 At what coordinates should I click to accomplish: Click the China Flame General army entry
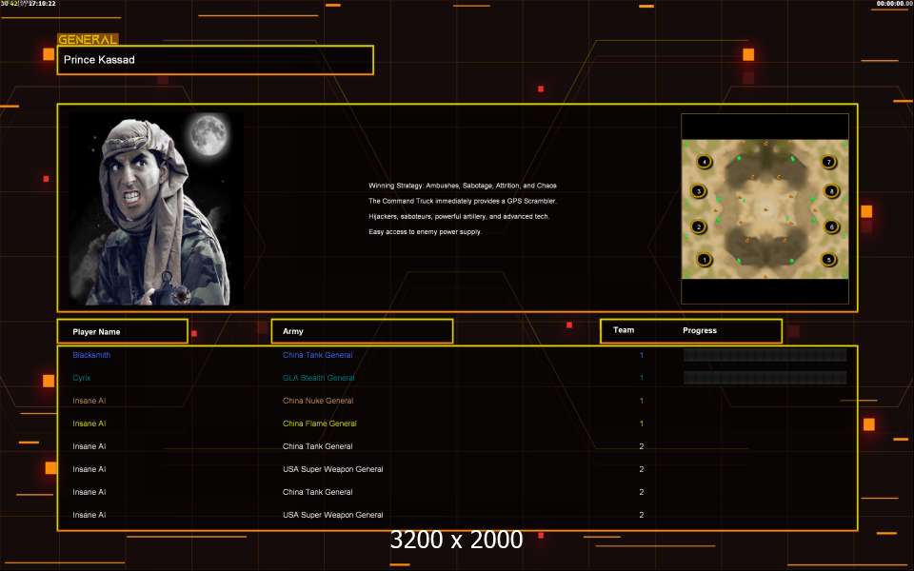(318, 423)
